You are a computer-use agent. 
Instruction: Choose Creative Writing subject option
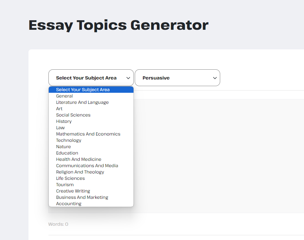pyautogui.click(x=91, y=191)
